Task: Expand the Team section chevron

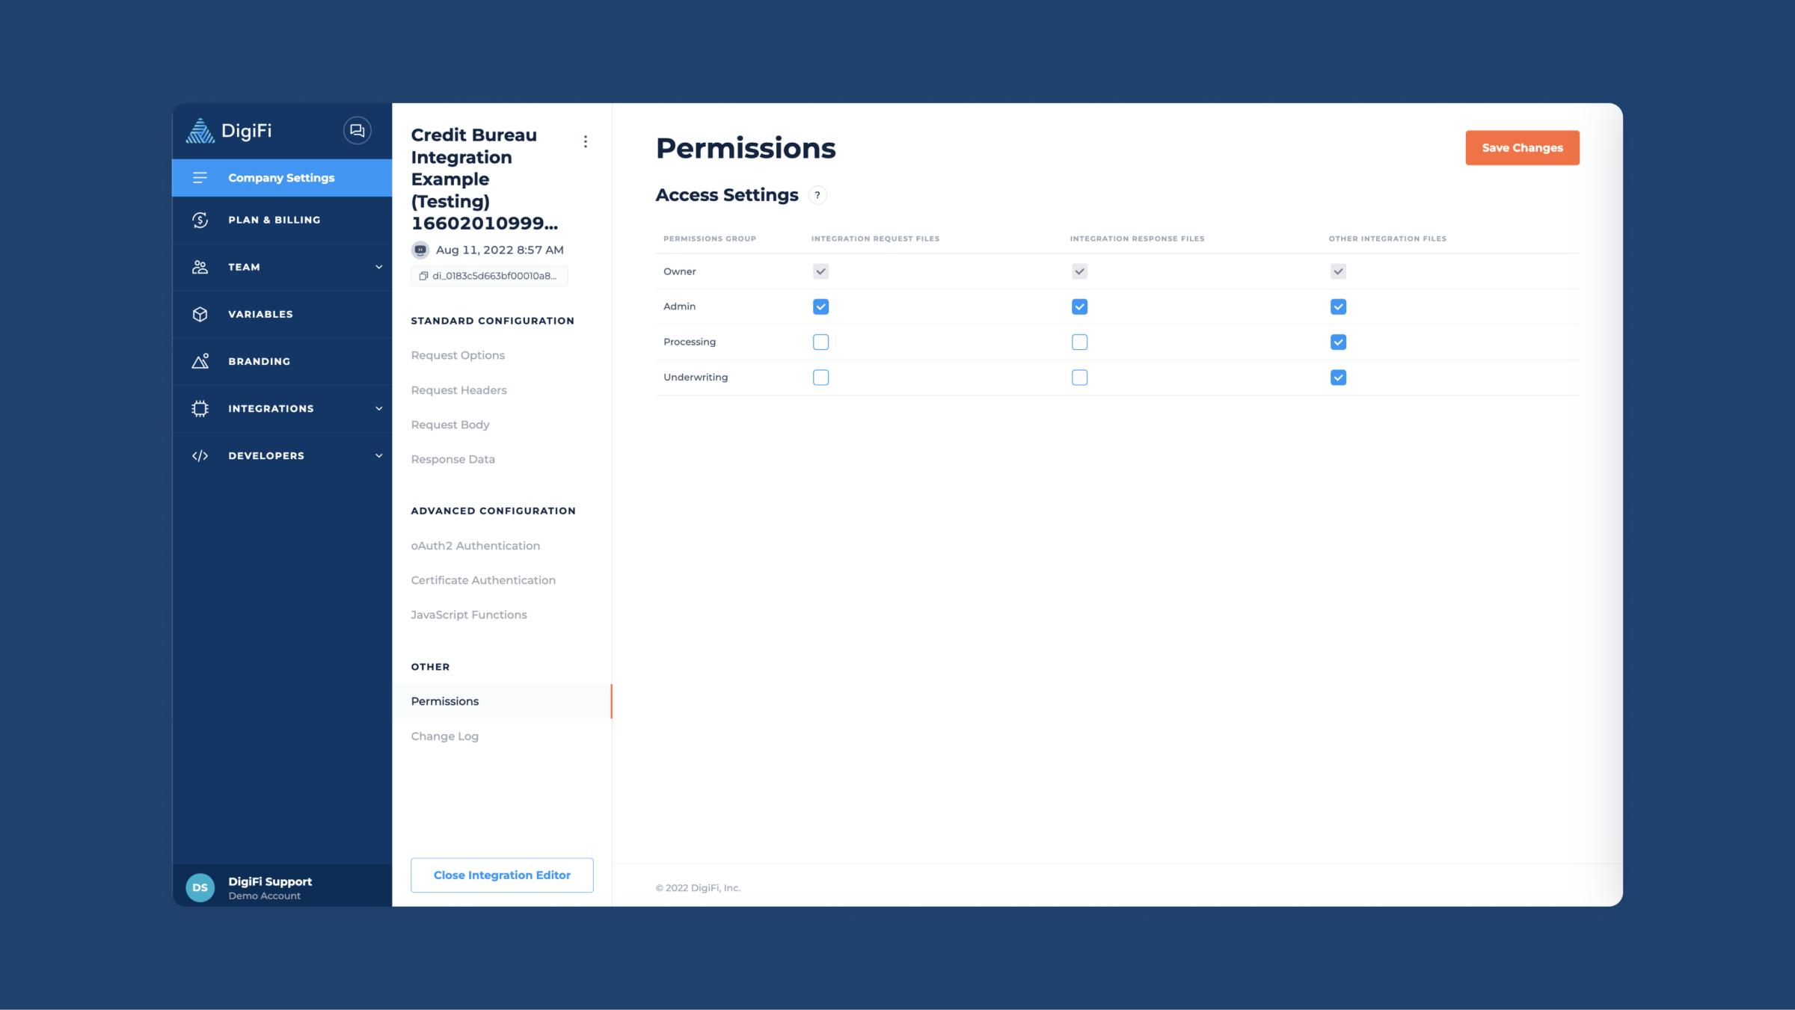Action: coord(378,267)
